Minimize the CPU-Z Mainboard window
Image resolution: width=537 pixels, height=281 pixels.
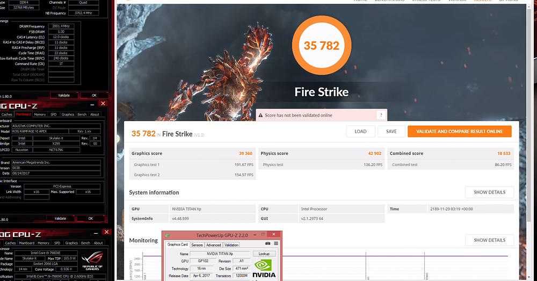(x=92, y=105)
